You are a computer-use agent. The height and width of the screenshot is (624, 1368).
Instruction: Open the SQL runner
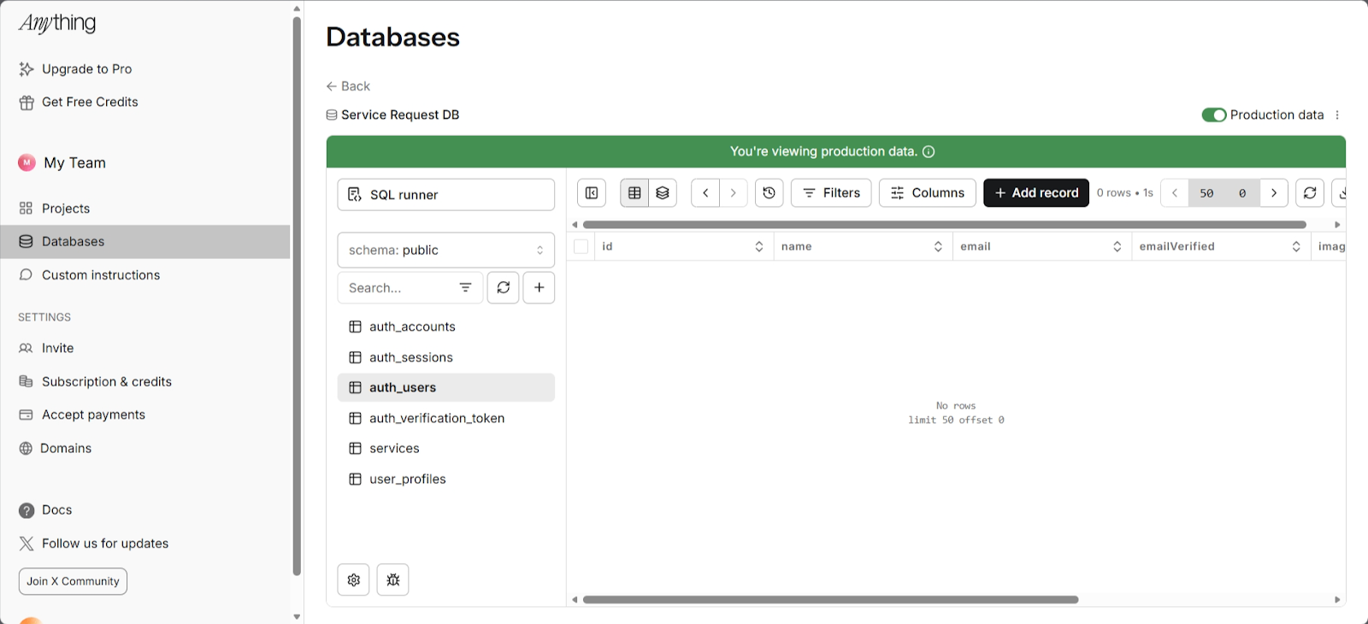click(x=446, y=195)
